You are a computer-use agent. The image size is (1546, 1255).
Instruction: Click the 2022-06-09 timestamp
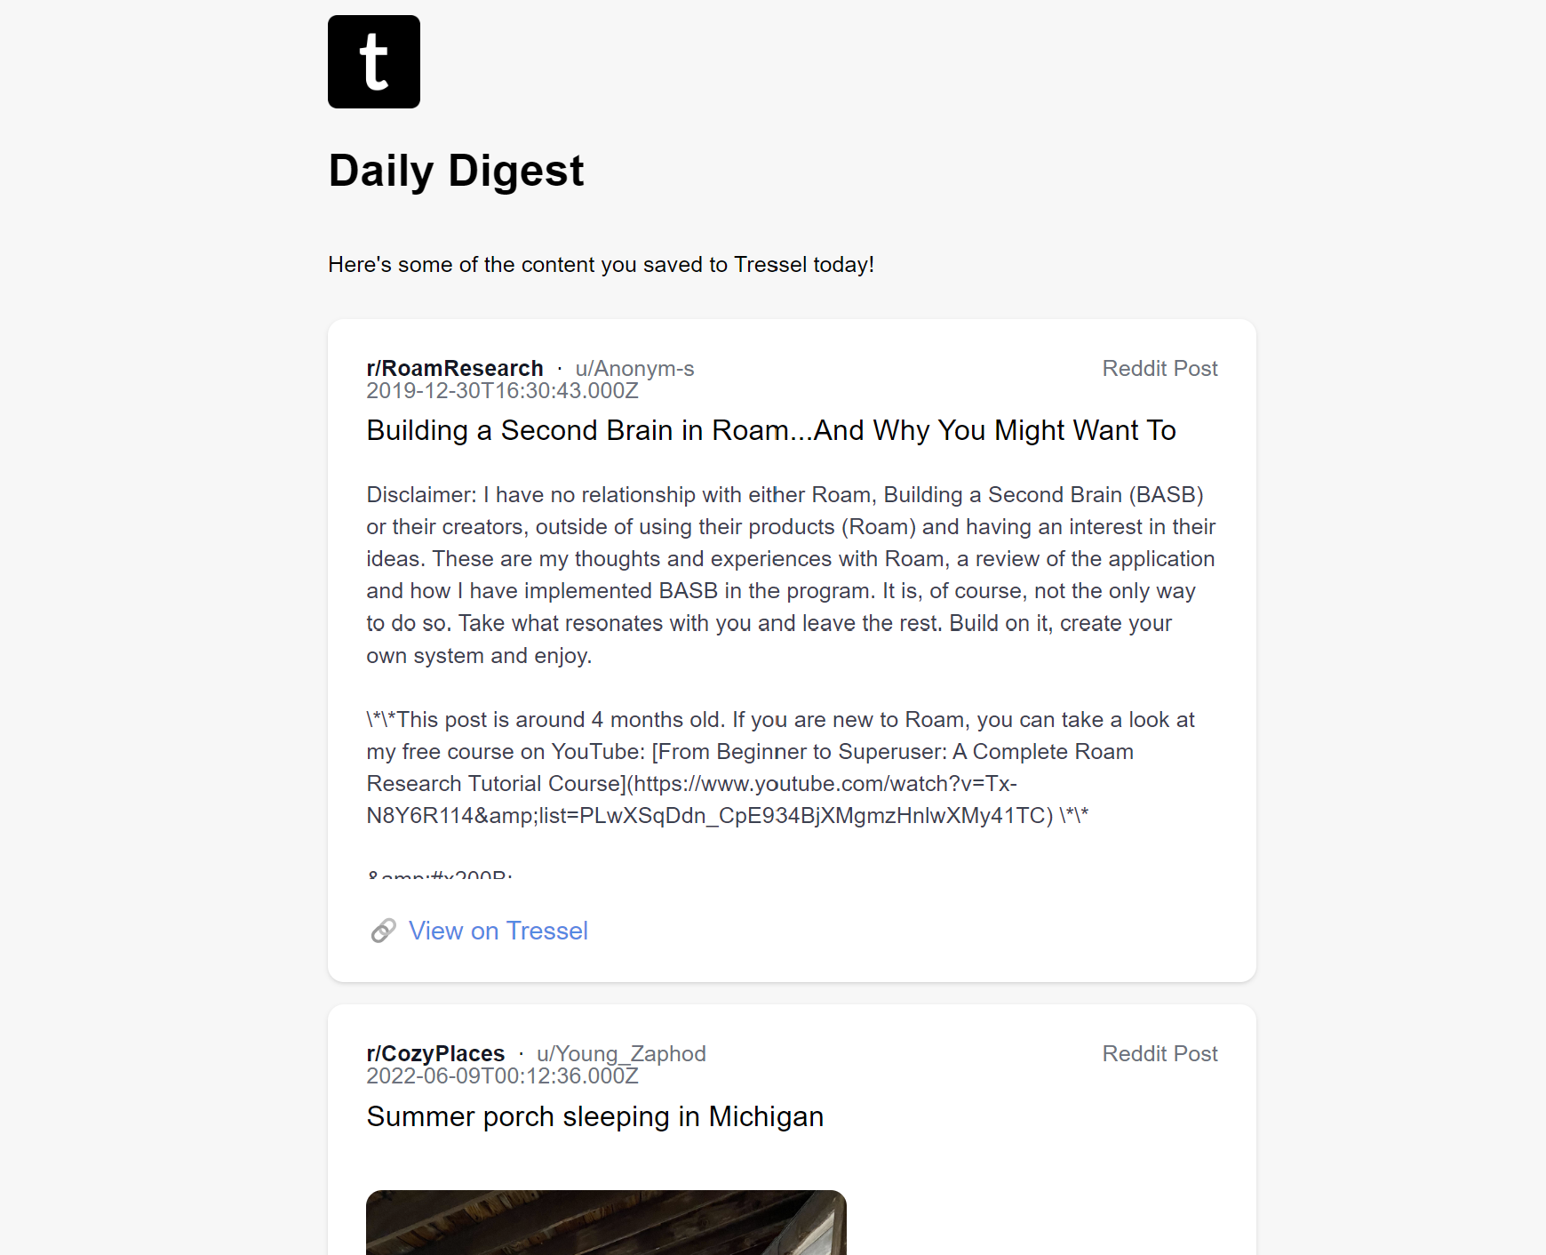tap(502, 1076)
